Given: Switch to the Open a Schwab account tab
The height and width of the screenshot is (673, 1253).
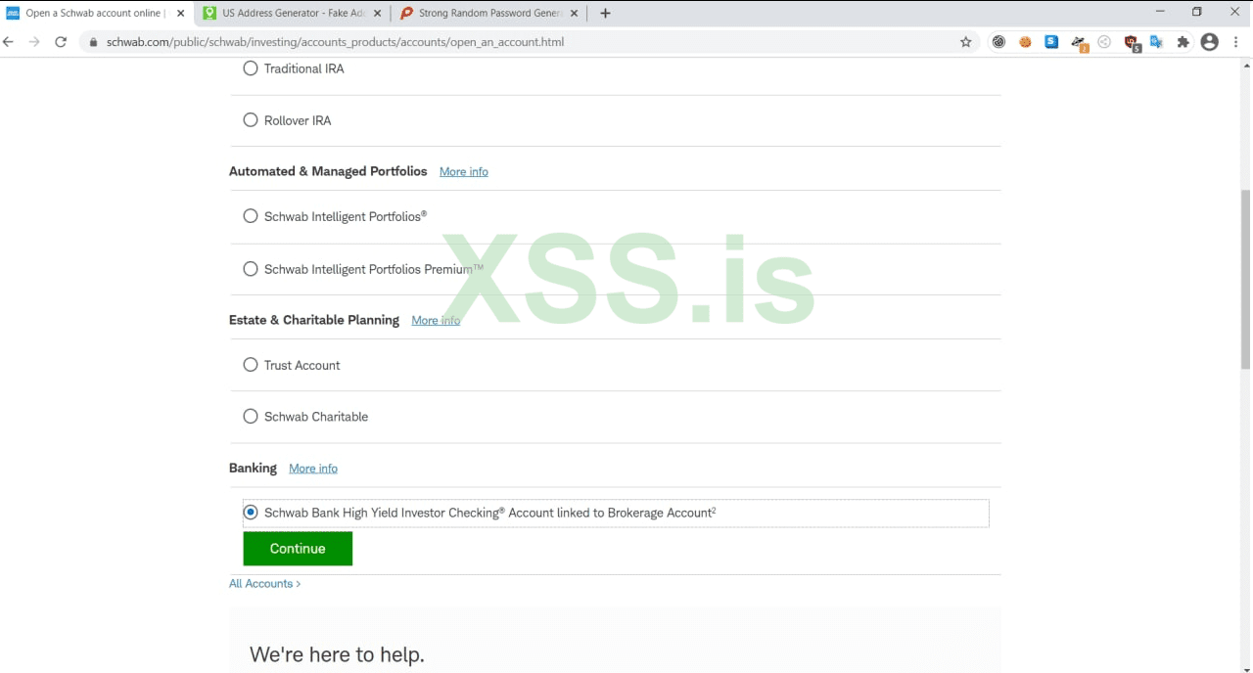Looking at the screenshot, I should click(x=95, y=14).
